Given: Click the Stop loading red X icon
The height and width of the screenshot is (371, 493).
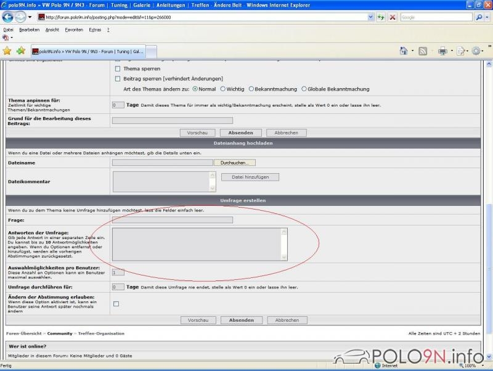Looking at the screenshot, I should tap(392, 17).
